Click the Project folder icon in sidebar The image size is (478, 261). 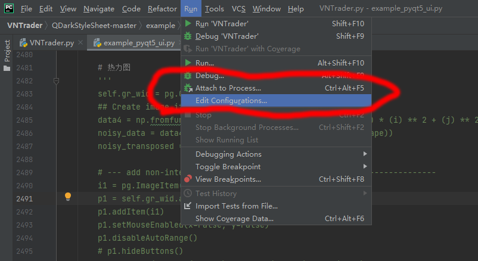click(7, 69)
